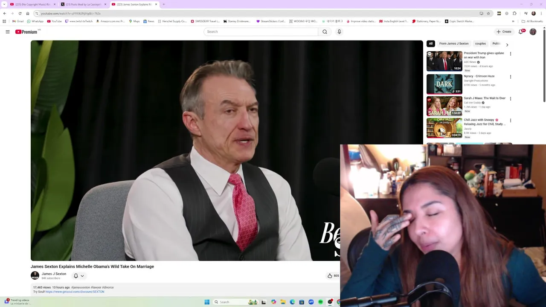Select the All filter chip
Screen dimensions: 546x307
point(431,43)
